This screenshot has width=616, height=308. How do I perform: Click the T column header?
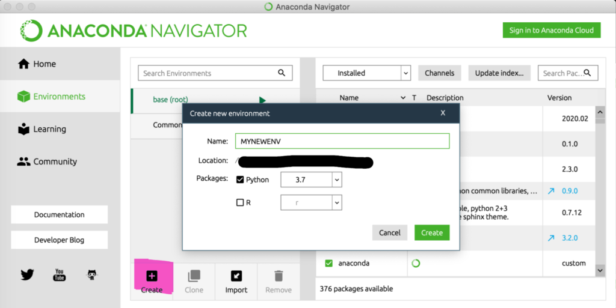(414, 98)
